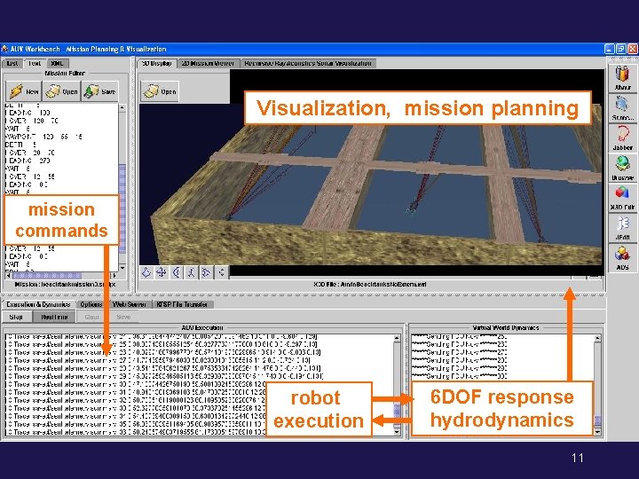Click the 'HEADING 100' mission line
This screenshot has width=639, height=479.
point(28,113)
